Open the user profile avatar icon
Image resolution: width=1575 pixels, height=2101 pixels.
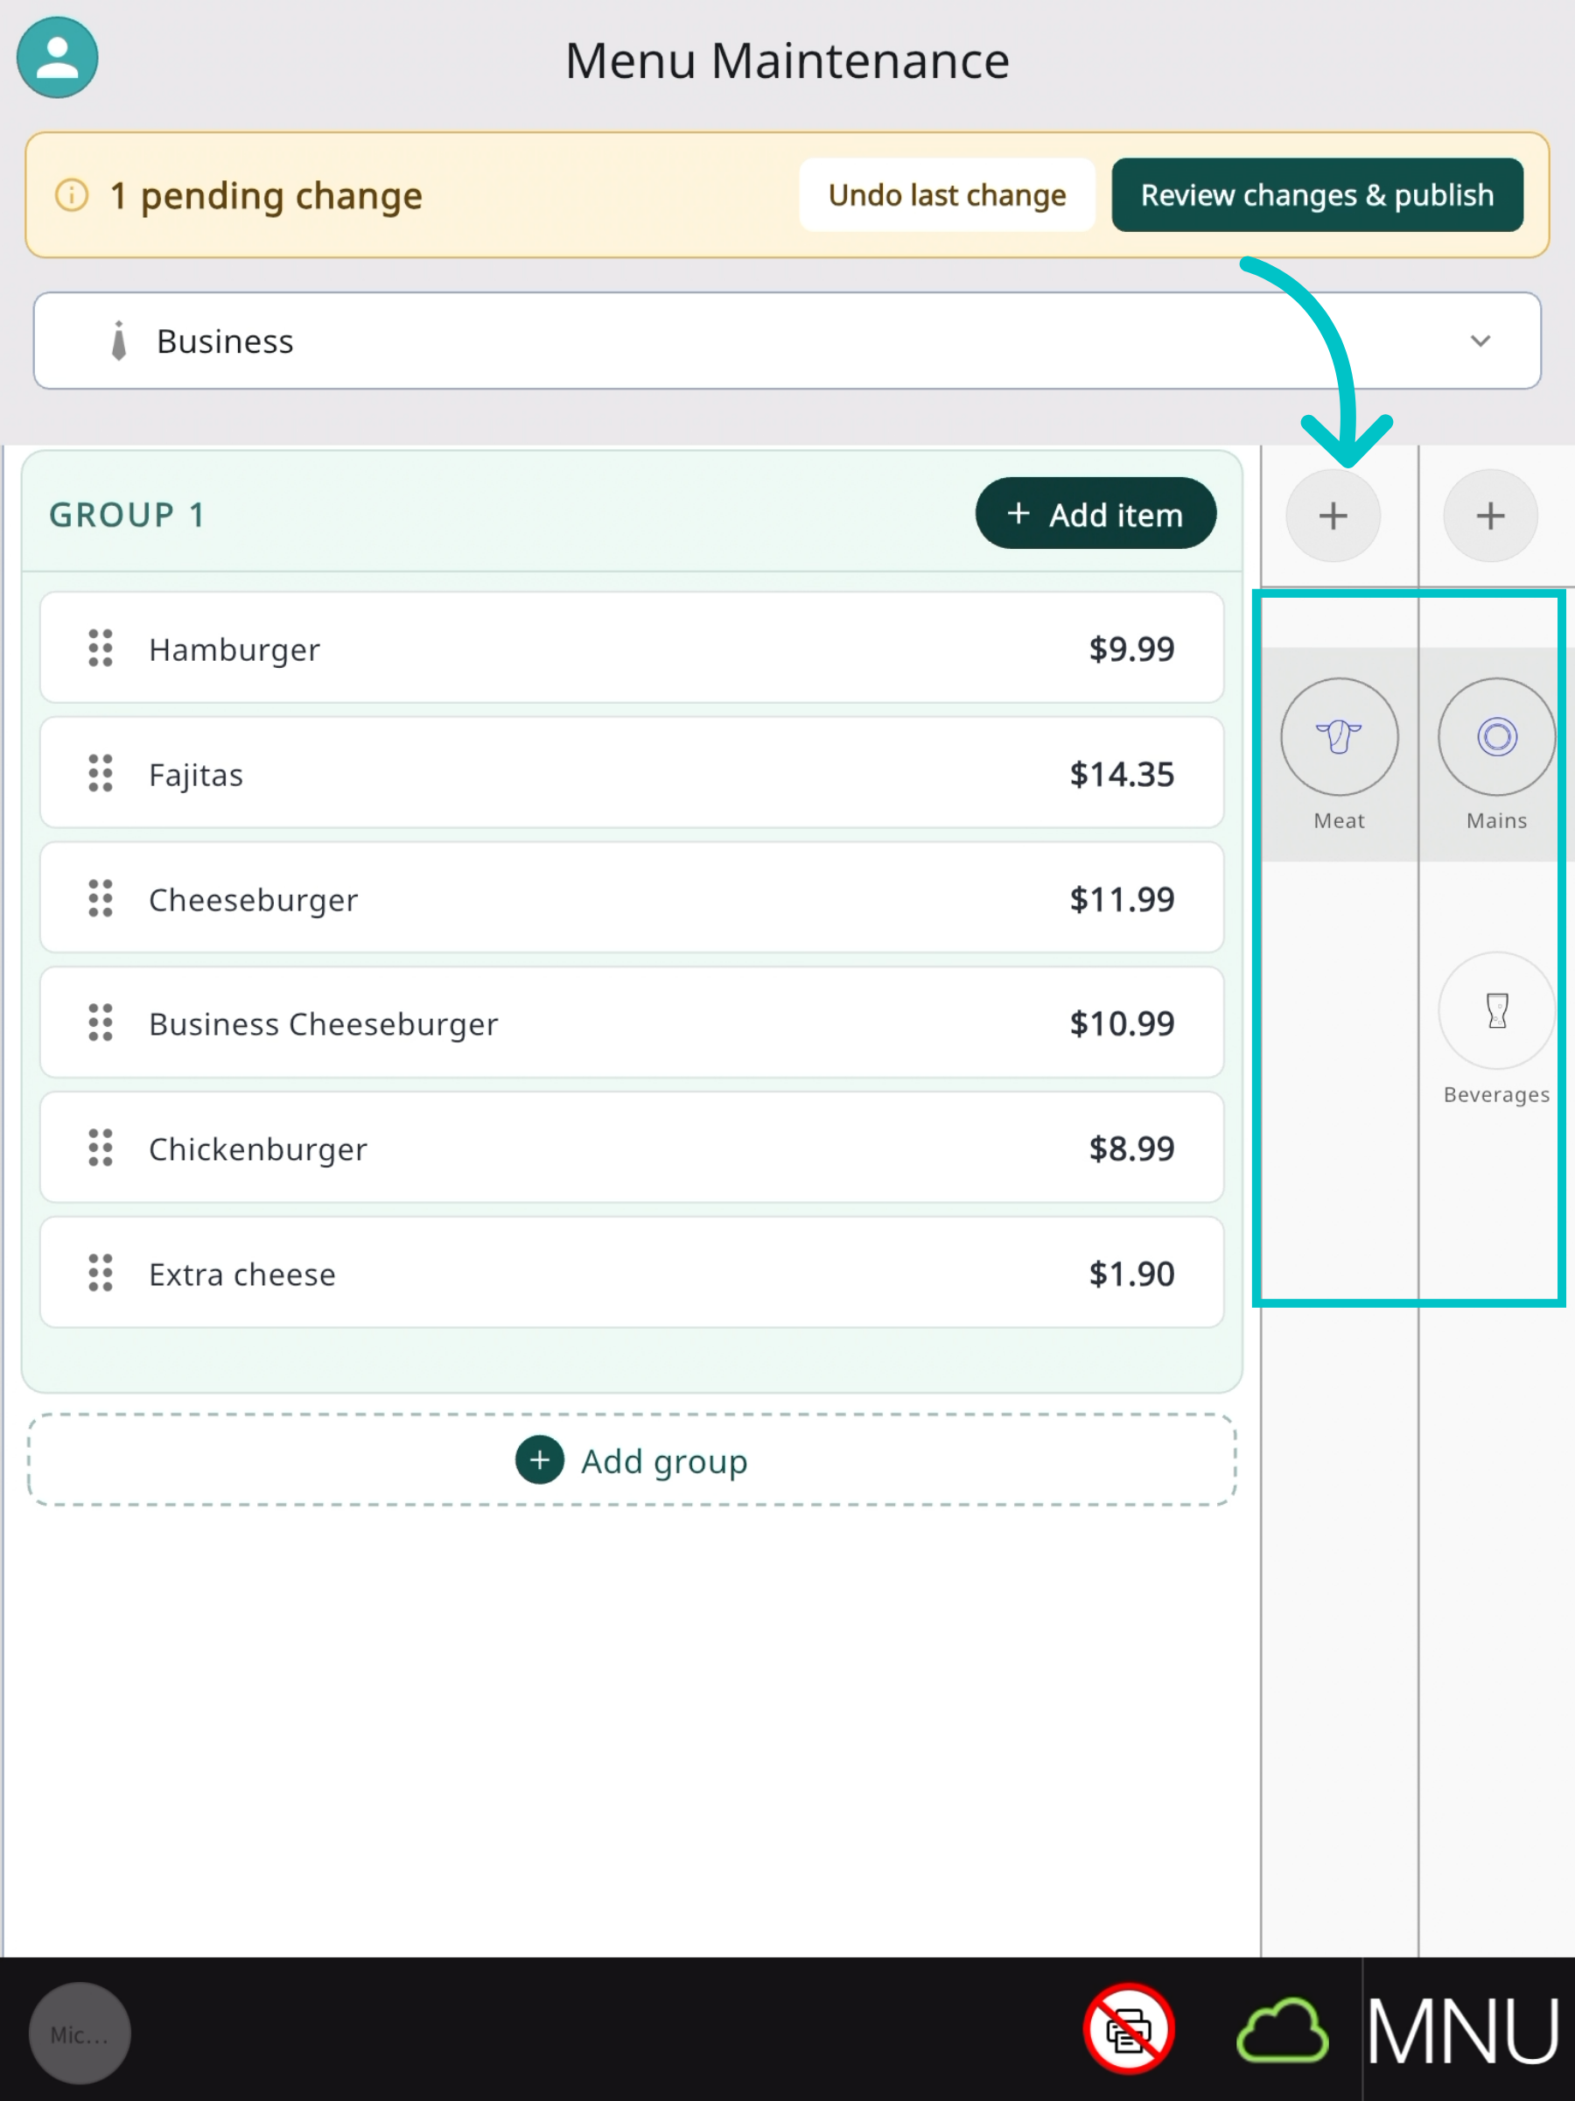[57, 57]
